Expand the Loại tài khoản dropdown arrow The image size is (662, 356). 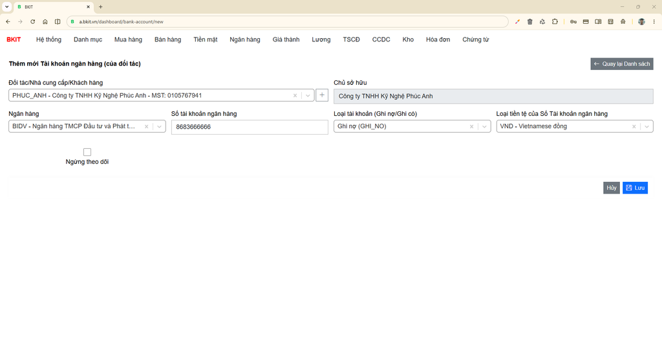[x=484, y=126]
